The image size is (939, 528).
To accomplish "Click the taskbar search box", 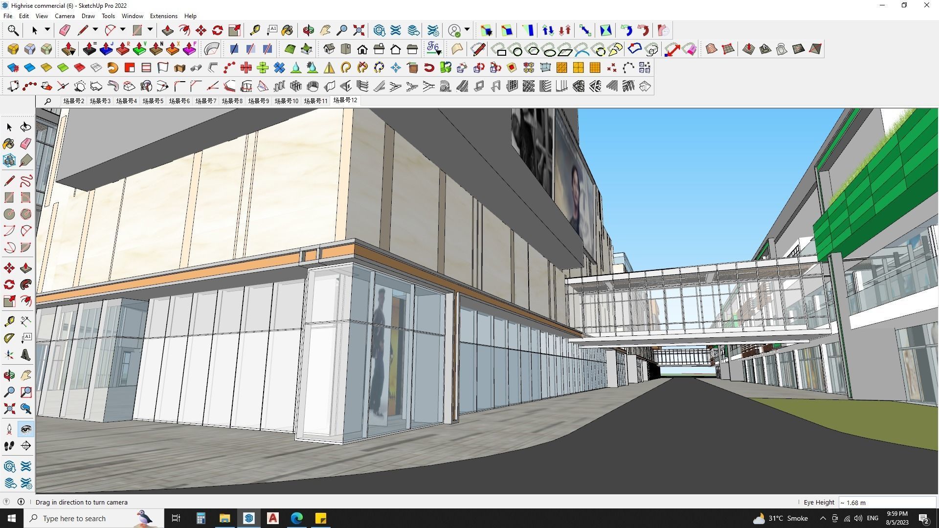I will click(x=94, y=518).
